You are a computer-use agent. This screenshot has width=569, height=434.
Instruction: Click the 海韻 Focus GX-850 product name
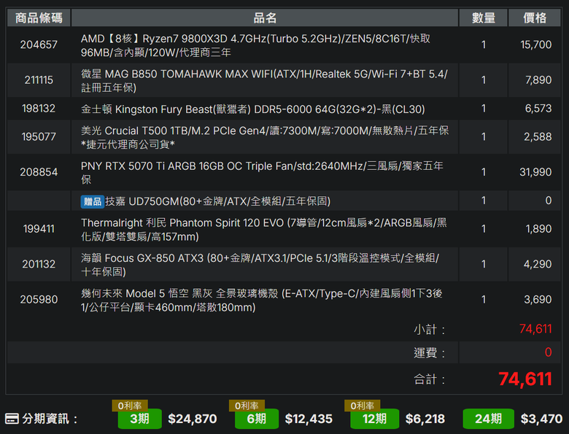260,265
